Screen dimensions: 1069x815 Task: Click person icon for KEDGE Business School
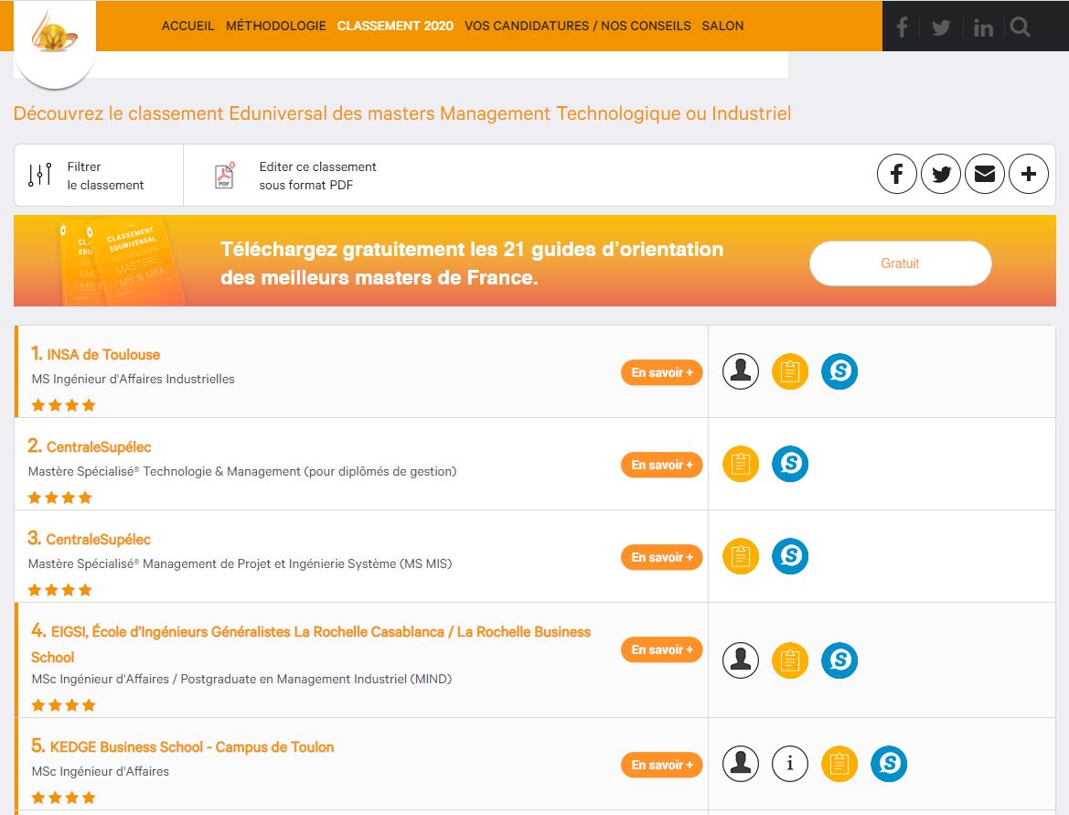point(741,764)
